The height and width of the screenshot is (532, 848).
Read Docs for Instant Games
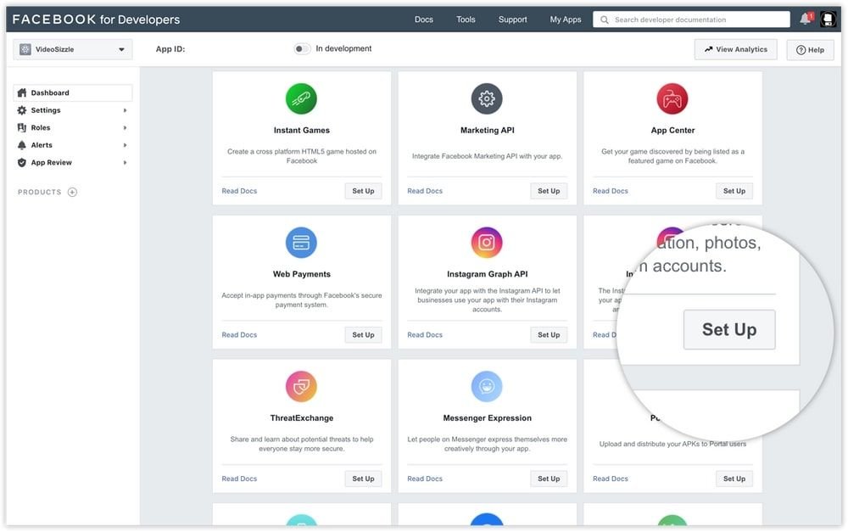239,191
